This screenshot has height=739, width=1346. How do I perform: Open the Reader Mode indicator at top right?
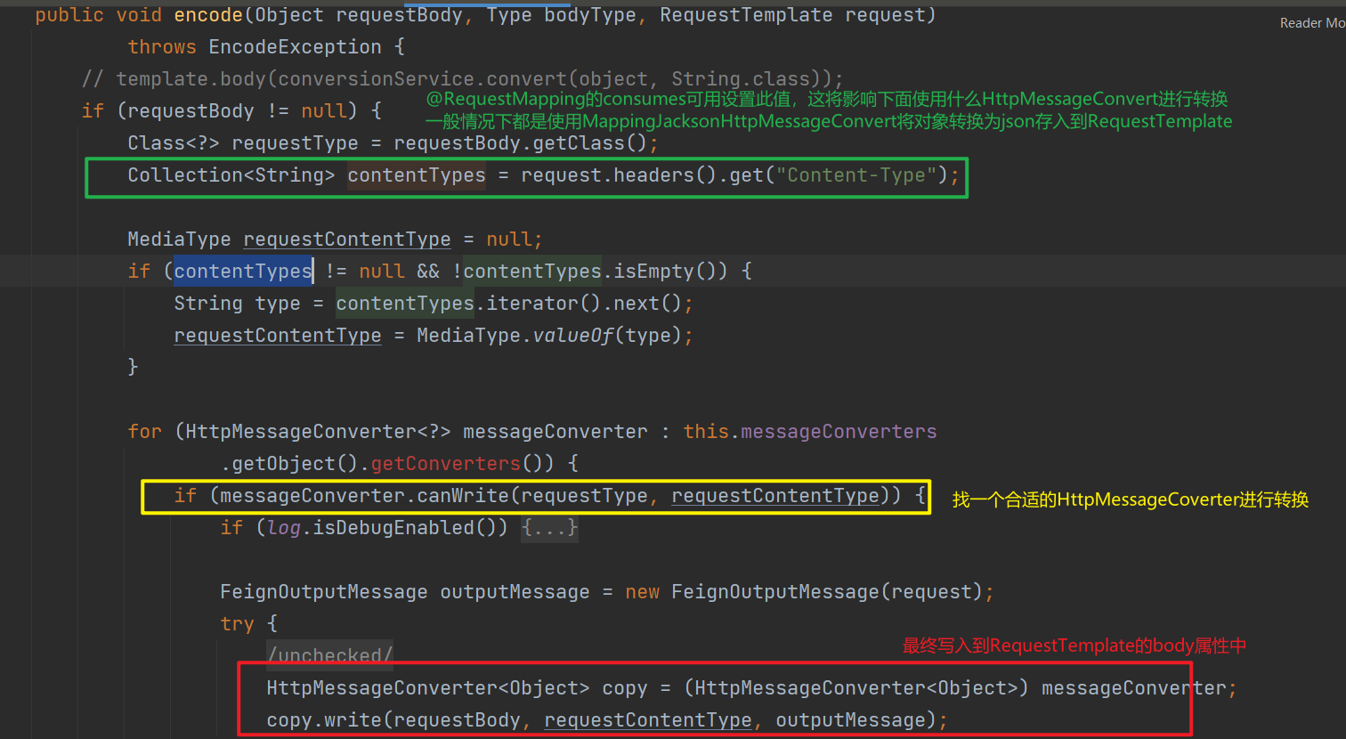pyautogui.click(x=1312, y=23)
